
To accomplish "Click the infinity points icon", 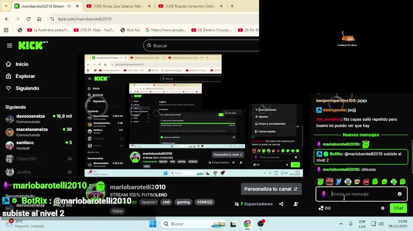I will click(x=328, y=208).
